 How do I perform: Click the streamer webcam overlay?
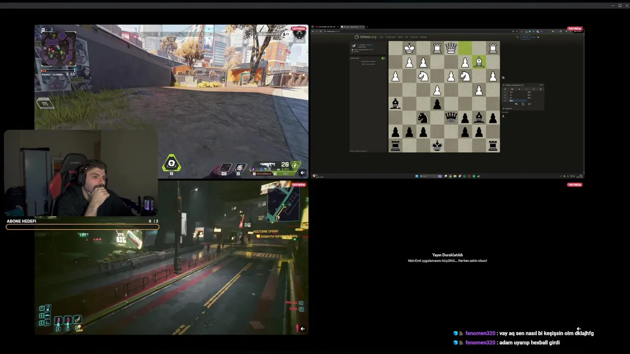[x=81, y=173]
